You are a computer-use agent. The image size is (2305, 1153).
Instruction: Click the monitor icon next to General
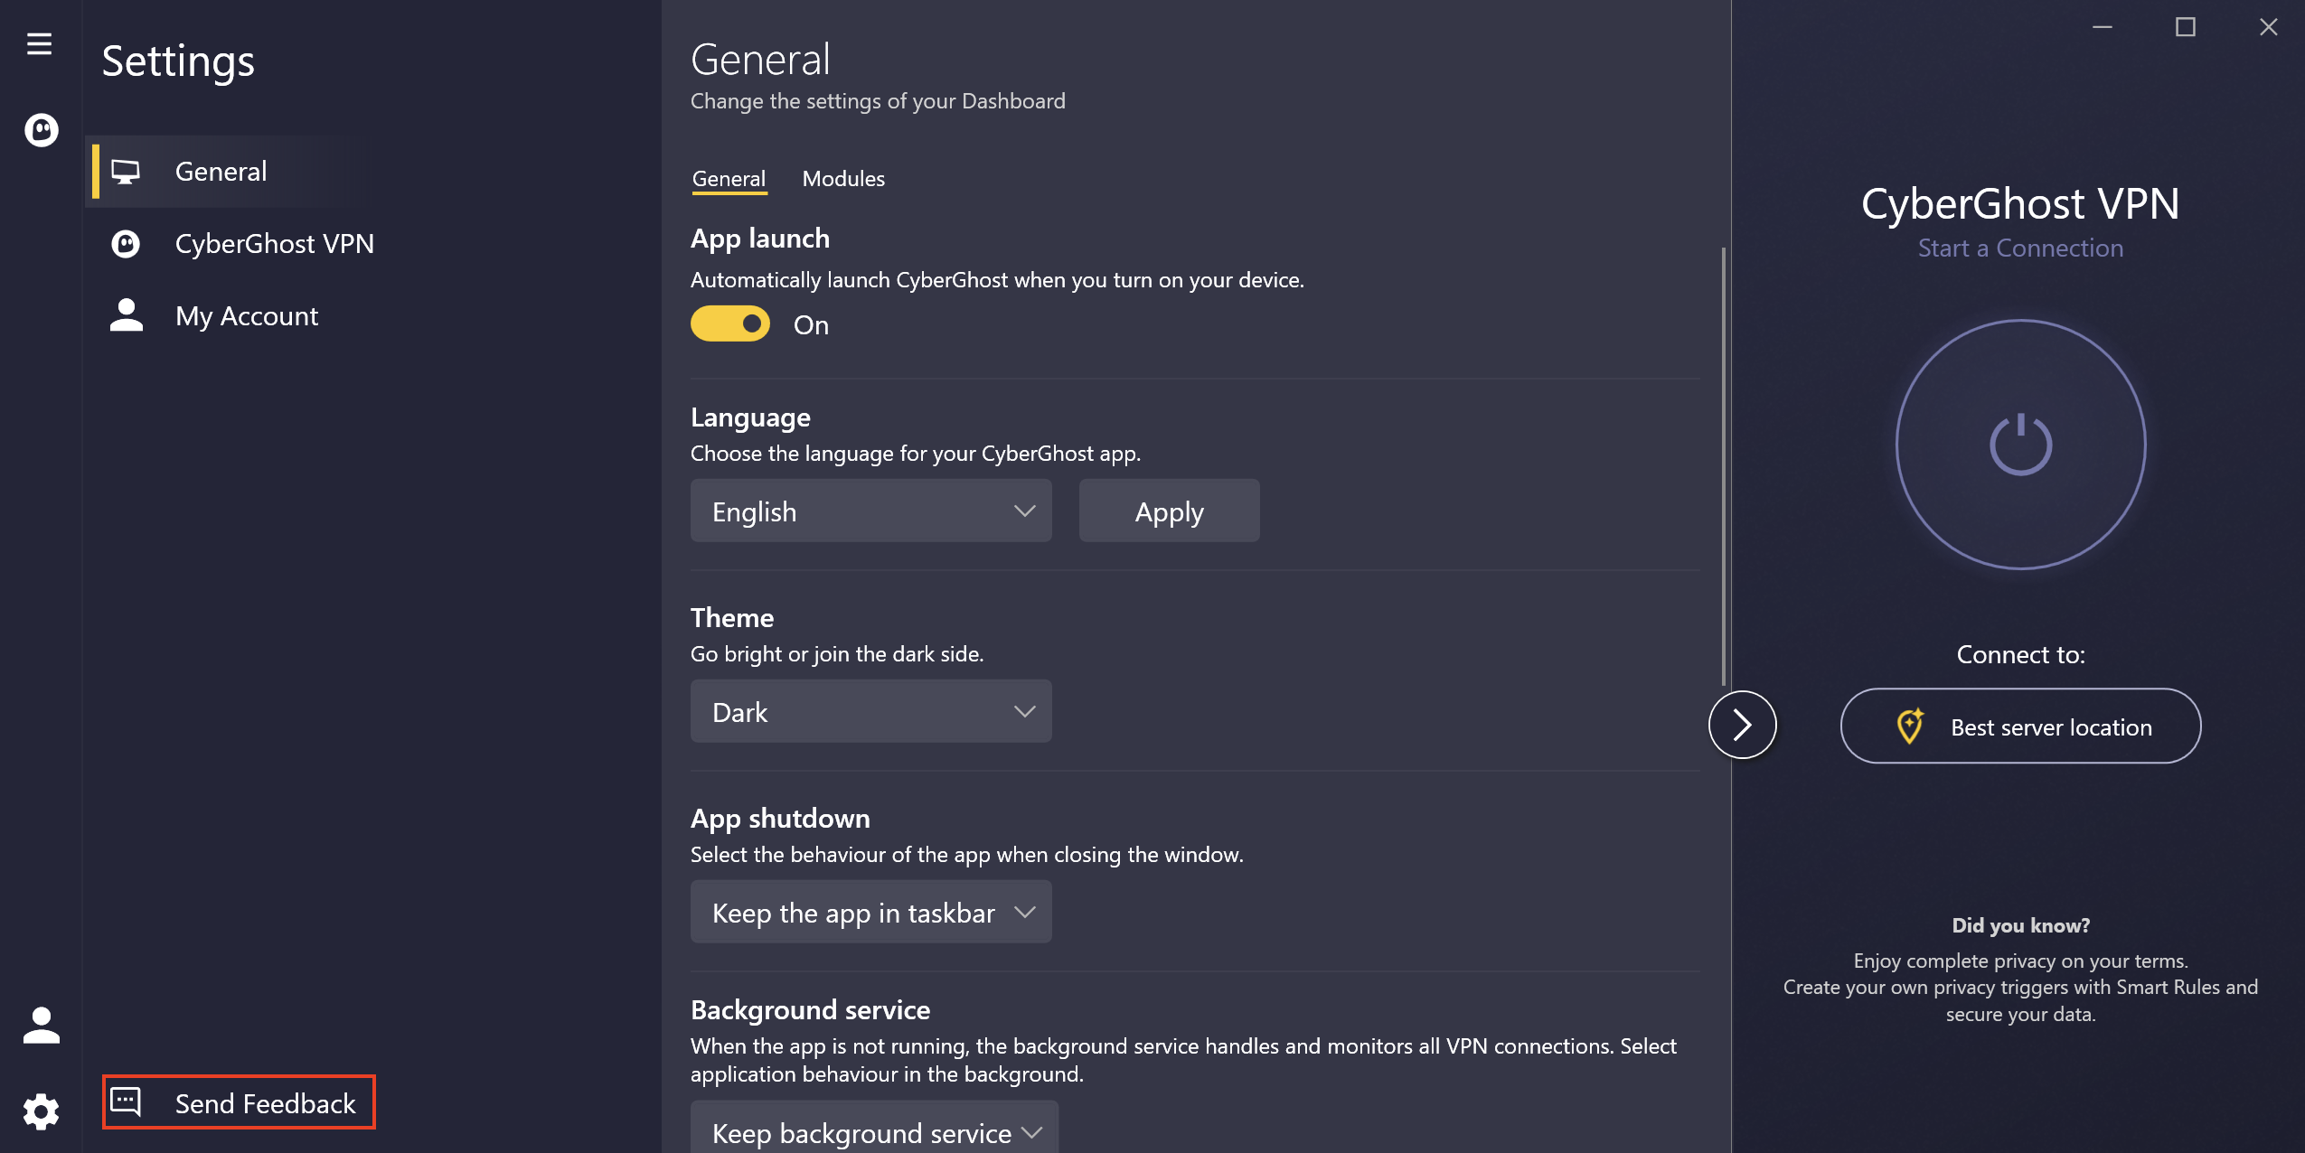pos(126,171)
